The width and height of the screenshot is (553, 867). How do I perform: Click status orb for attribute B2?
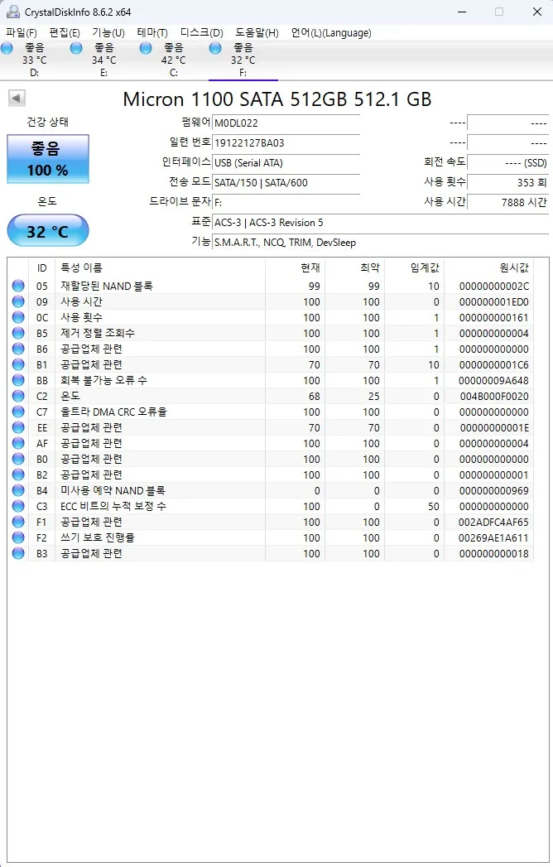coord(18,474)
